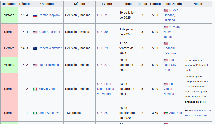Open the UFC 318 event link
The image size is (223, 124).
[x=103, y=15]
